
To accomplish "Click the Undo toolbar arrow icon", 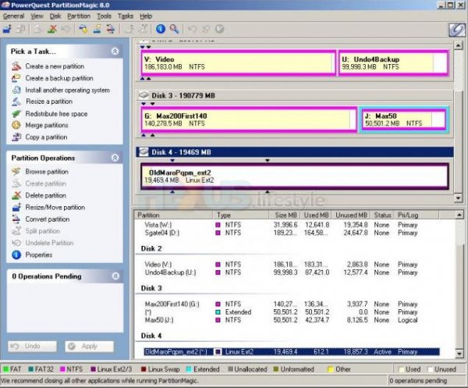I will tap(192, 29).
